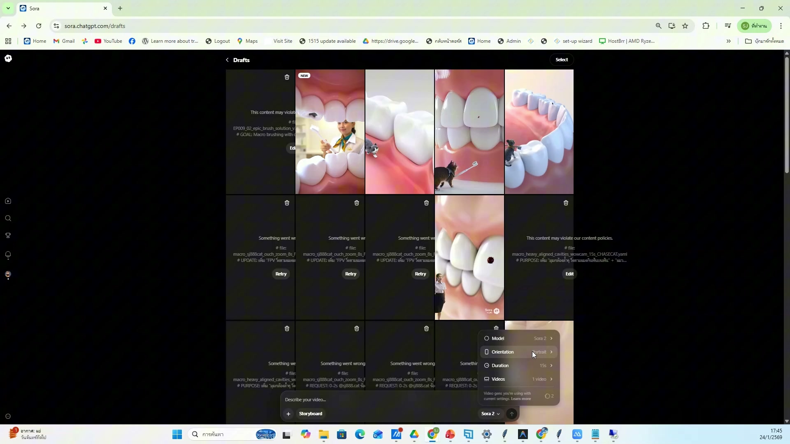Open the video feed icon in the sidebar

click(x=8, y=201)
